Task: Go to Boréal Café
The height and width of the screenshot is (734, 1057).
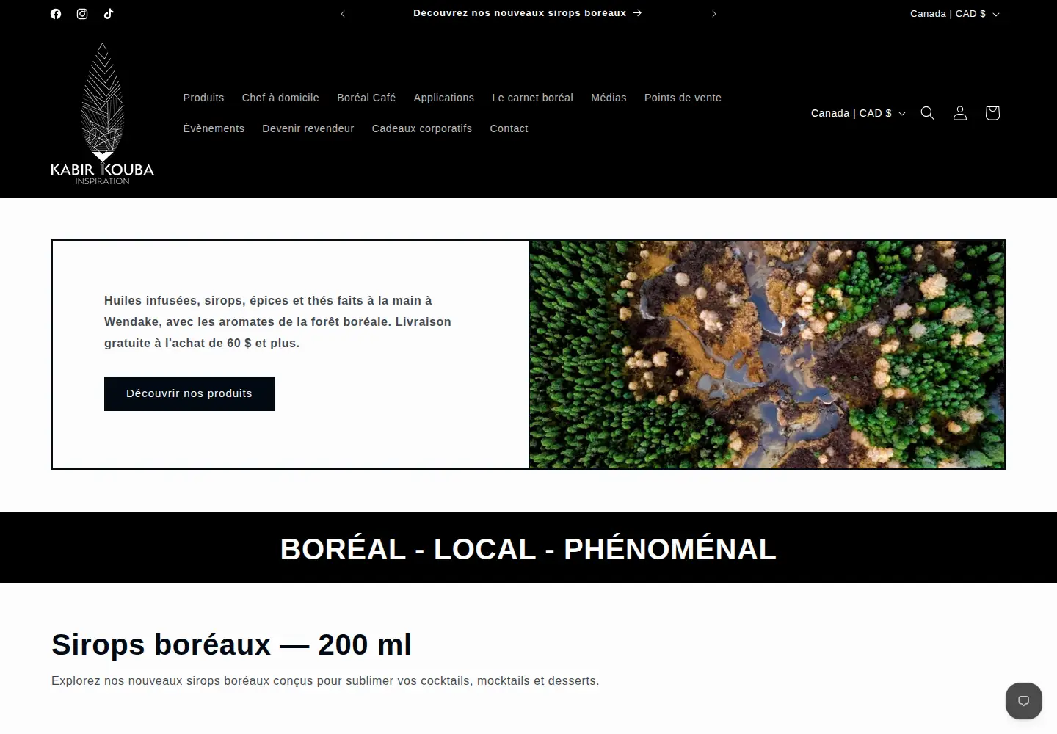Action: 366,98
